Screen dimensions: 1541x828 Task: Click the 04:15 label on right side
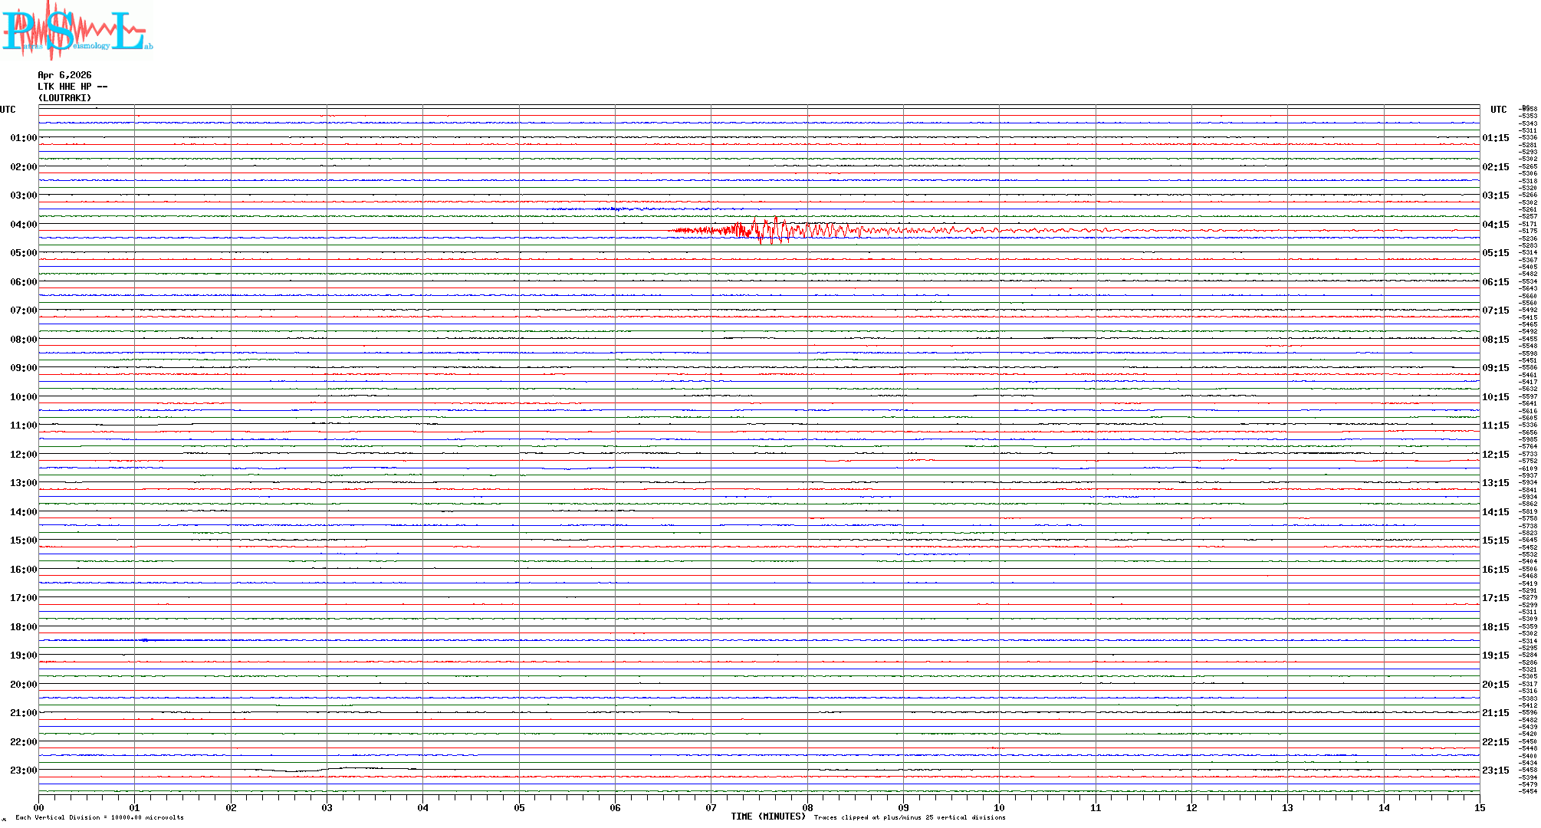point(1495,225)
